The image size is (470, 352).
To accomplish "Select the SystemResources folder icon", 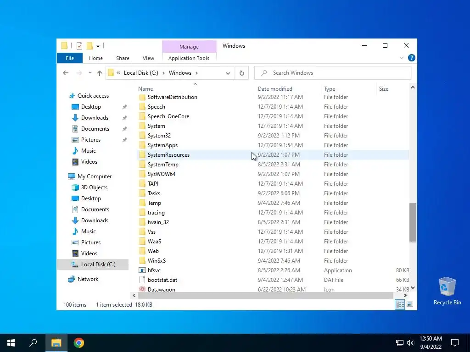I will coord(142,155).
